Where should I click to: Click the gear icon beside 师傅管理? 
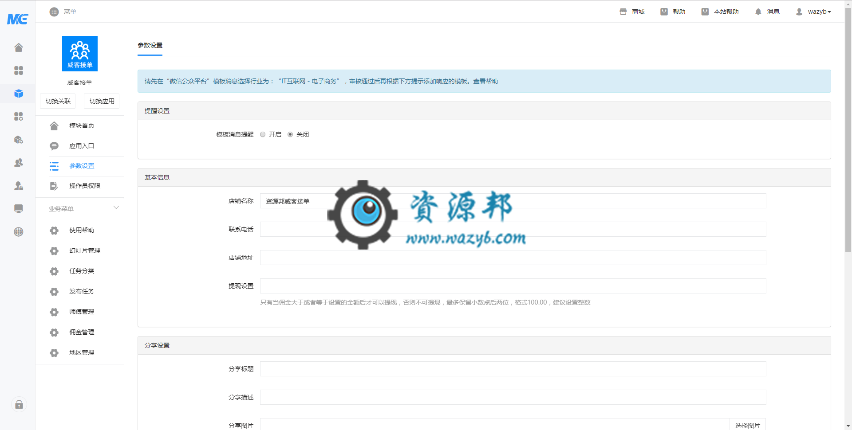coord(54,312)
